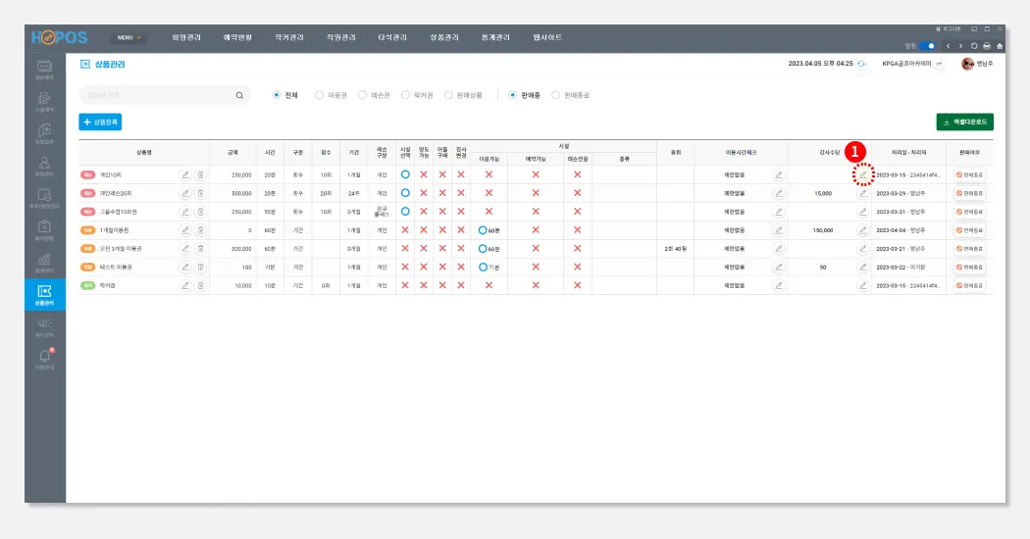Select the 락커권 radio filter
Viewport: 1030px width, 539px height.
tap(417, 95)
